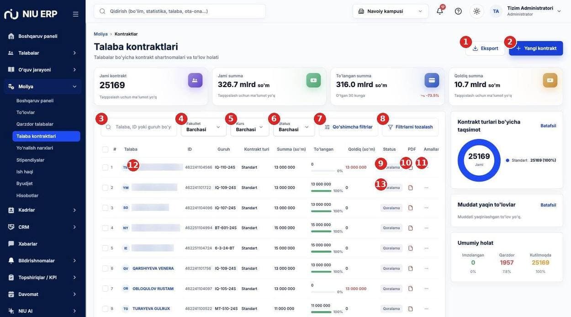Screen dimensions: 571x317
Task: Open actions ellipsis for TURAYEVA GULRUX row
Action: point(426,309)
